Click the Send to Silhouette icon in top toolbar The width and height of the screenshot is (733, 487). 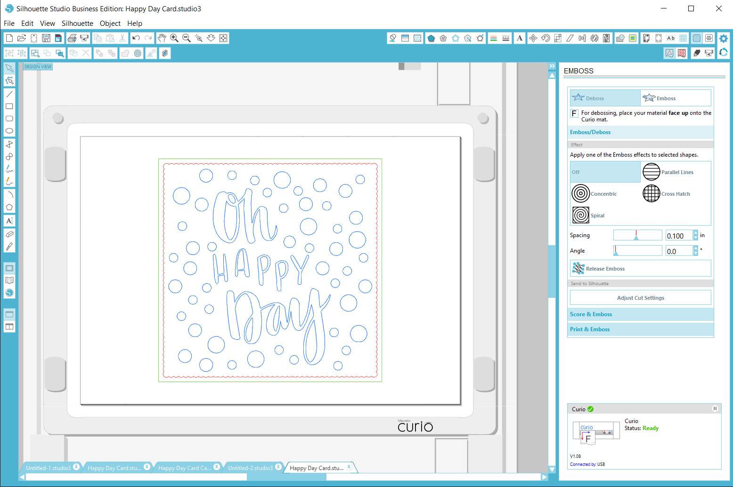coord(84,38)
